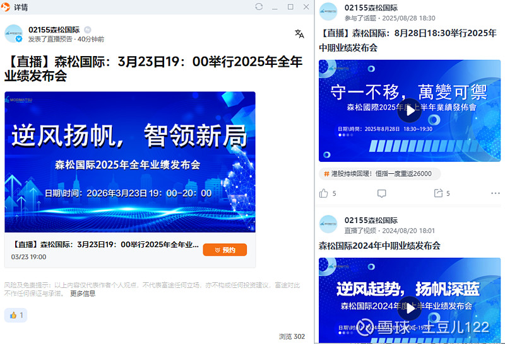Click the headline about 3月23日19:00 annual results

coord(153,69)
